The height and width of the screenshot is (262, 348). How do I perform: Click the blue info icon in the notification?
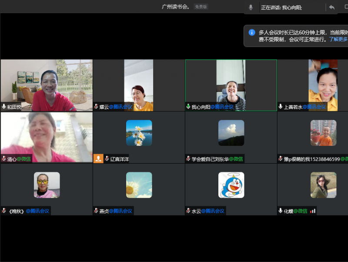[252, 32]
